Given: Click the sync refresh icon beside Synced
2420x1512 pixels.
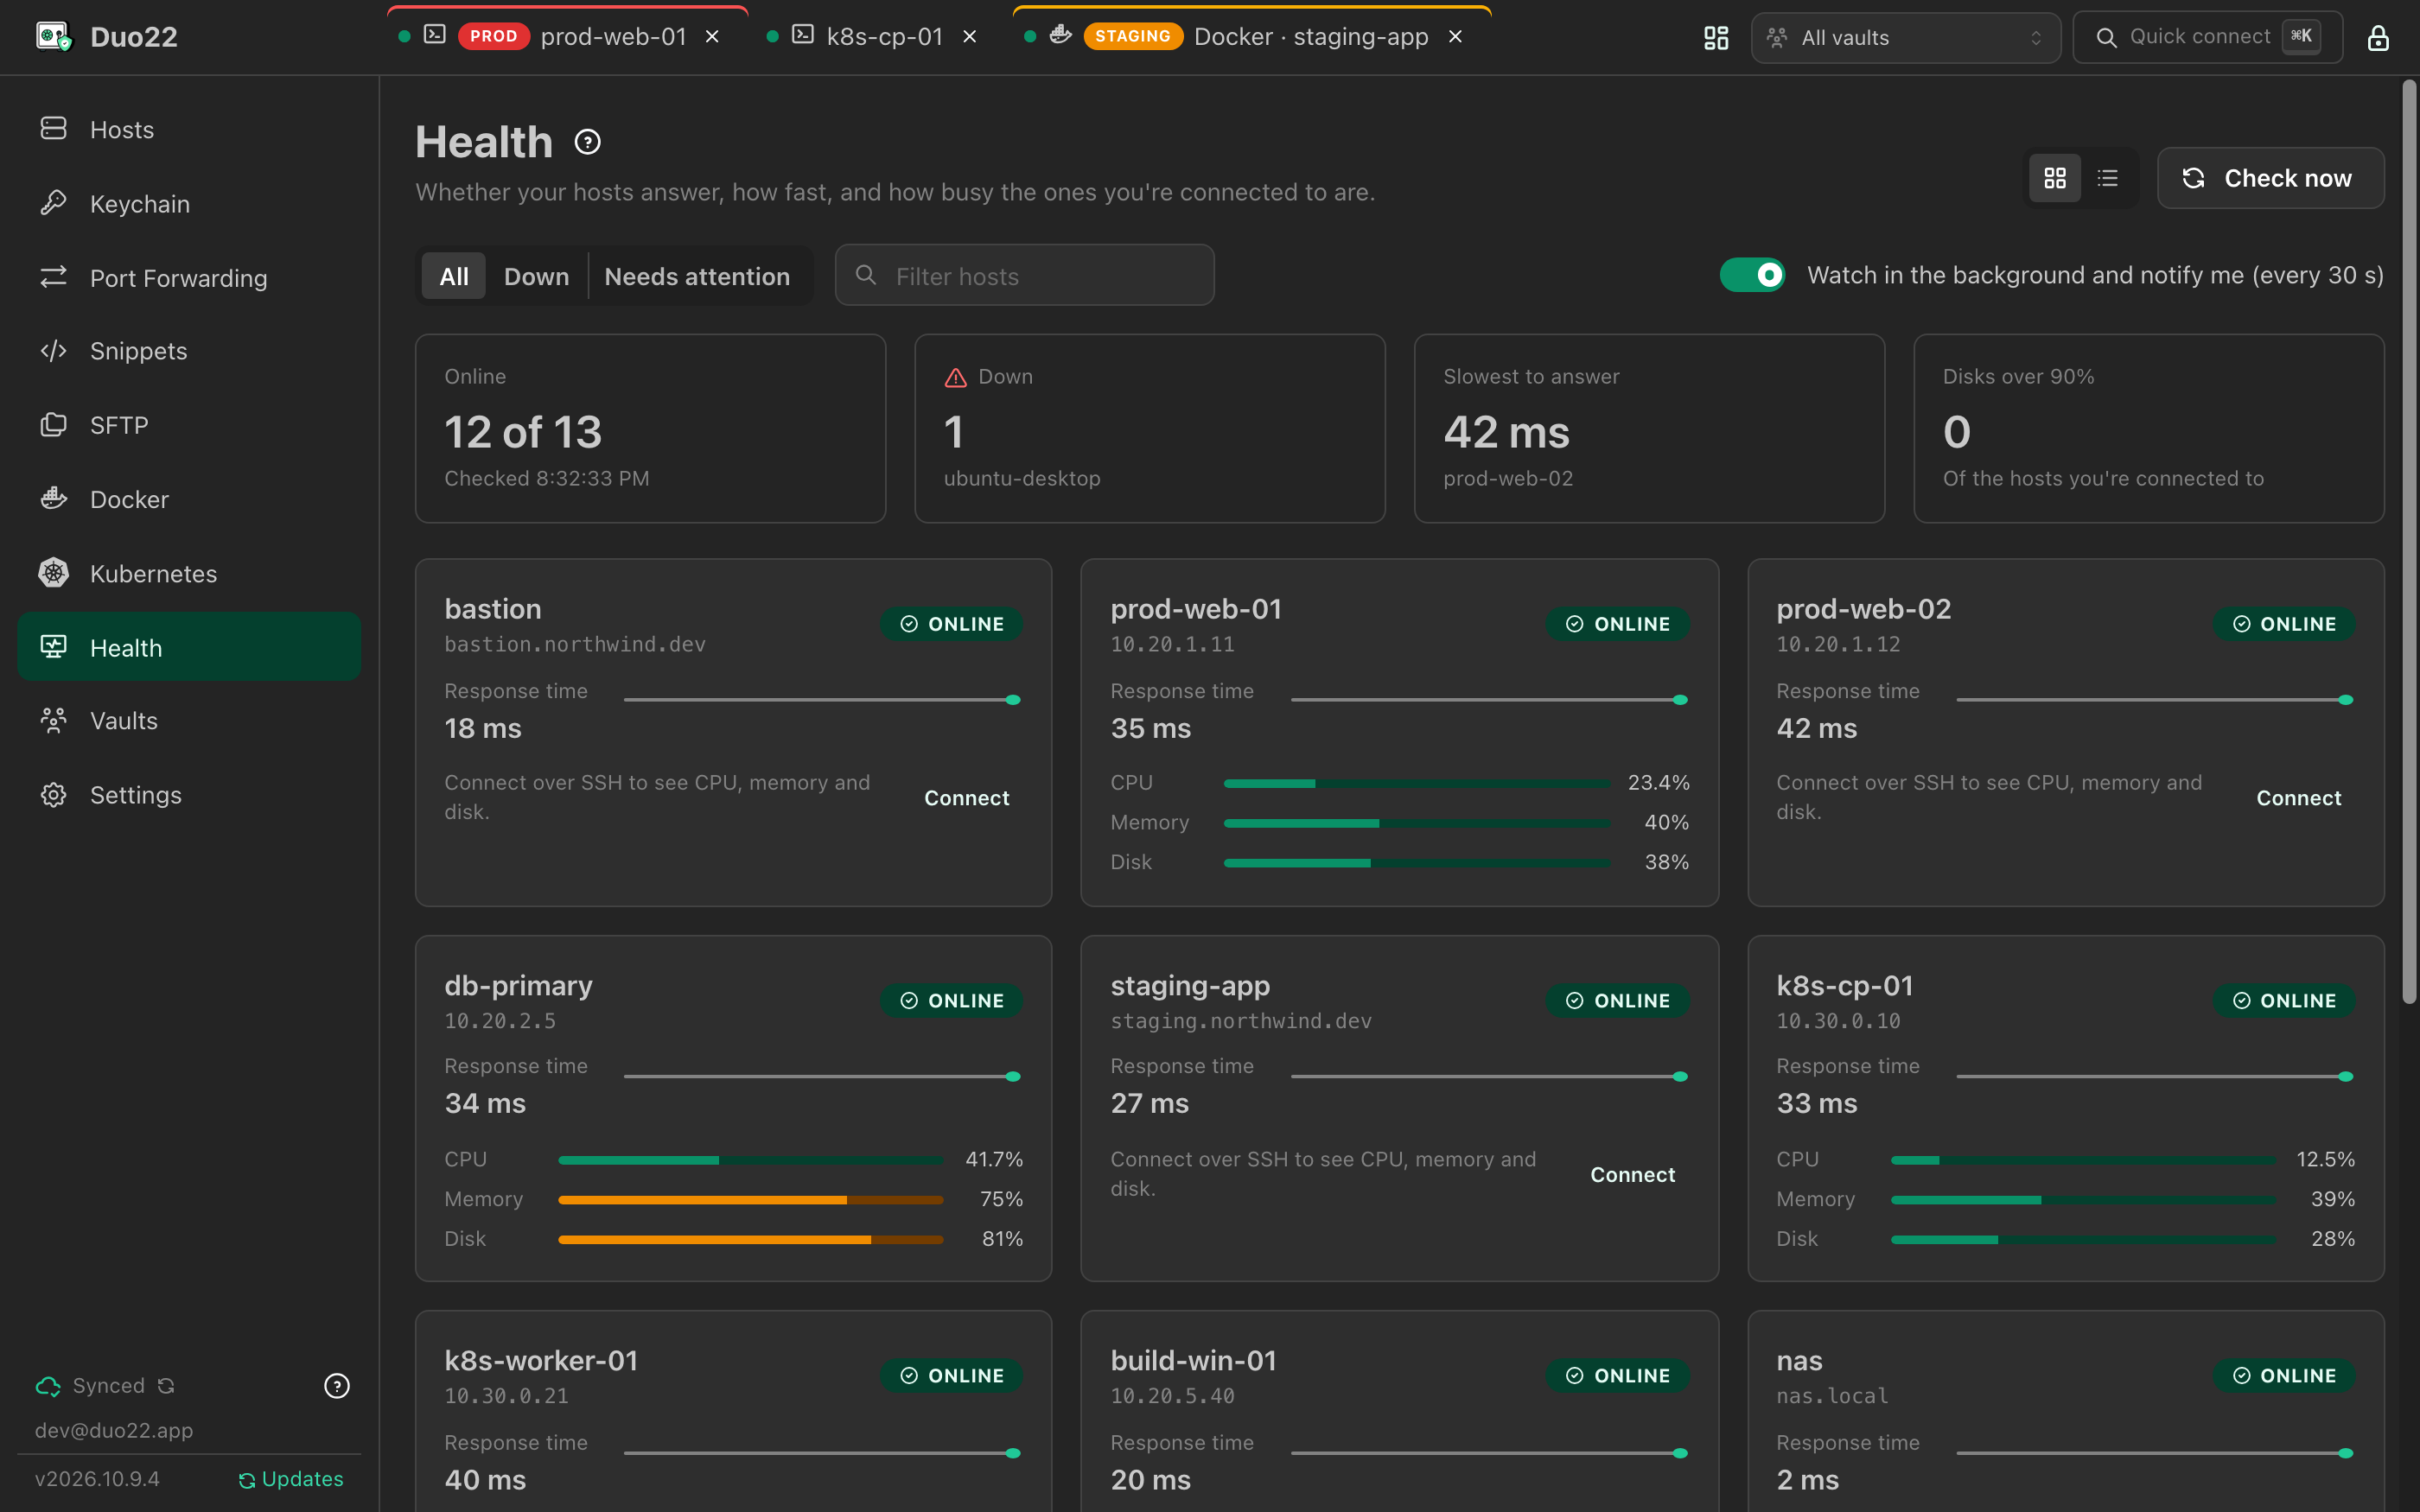Looking at the screenshot, I should 166,1386.
